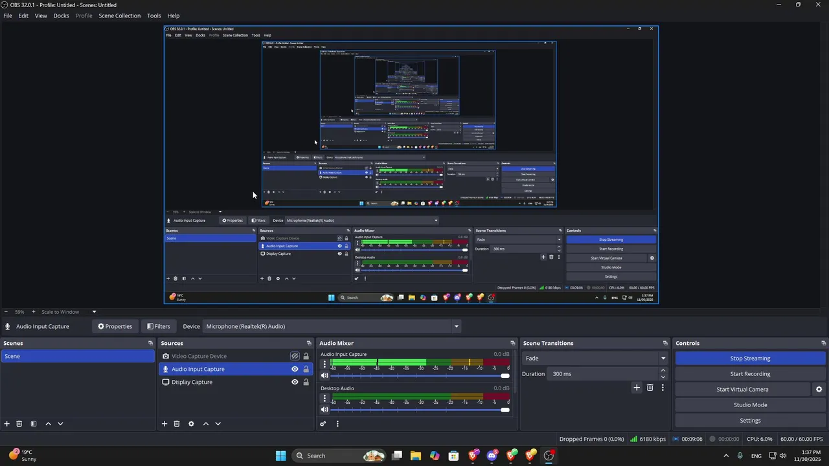Open the File menu
This screenshot has width=829, height=466.
[8, 16]
